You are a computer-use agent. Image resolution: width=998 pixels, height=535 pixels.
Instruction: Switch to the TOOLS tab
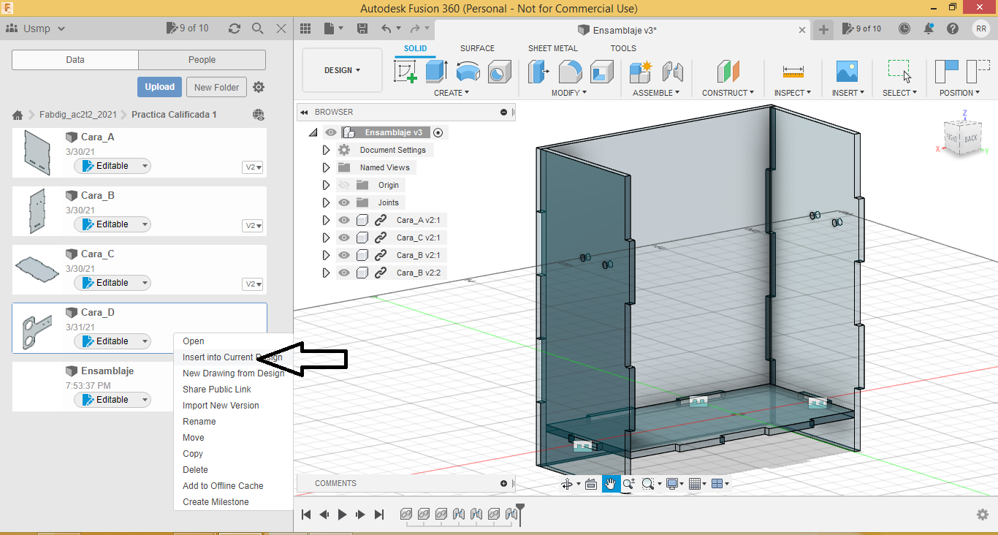coord(623,48)
